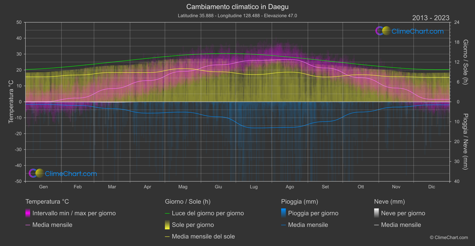The image size is (475, 246).
Task: Click blue line marker for rain Media mensile
Action: point(284,225)
